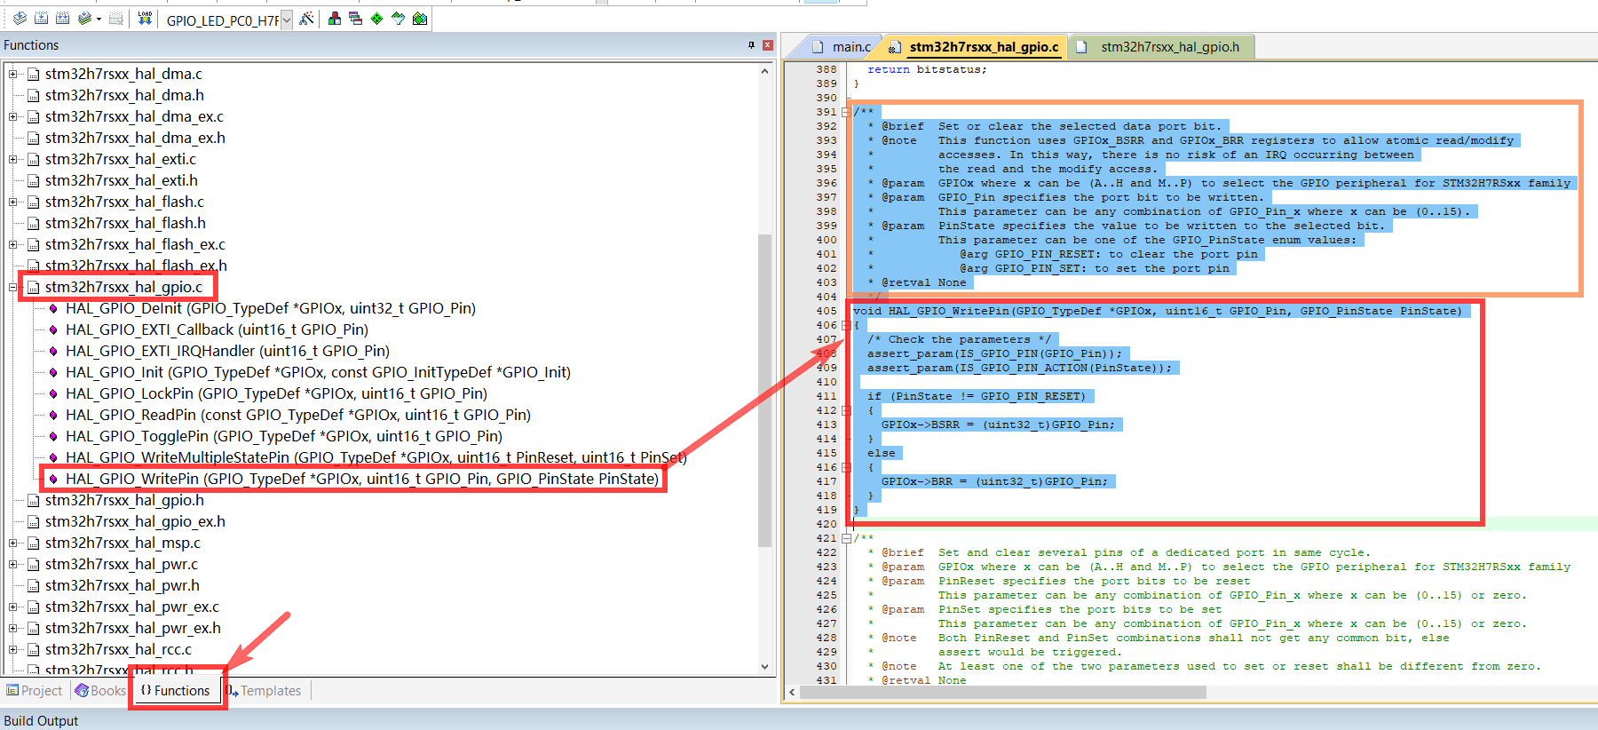Screen dimensions: 1598x730
Task: Click the stm32h7rsxx_hal_flash.h file row
Action: click(125, 223)
